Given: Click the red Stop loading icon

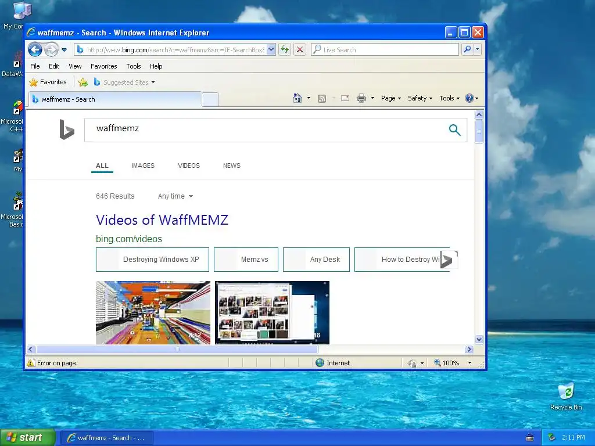Looking at the screenshot, I should (300, 49).
